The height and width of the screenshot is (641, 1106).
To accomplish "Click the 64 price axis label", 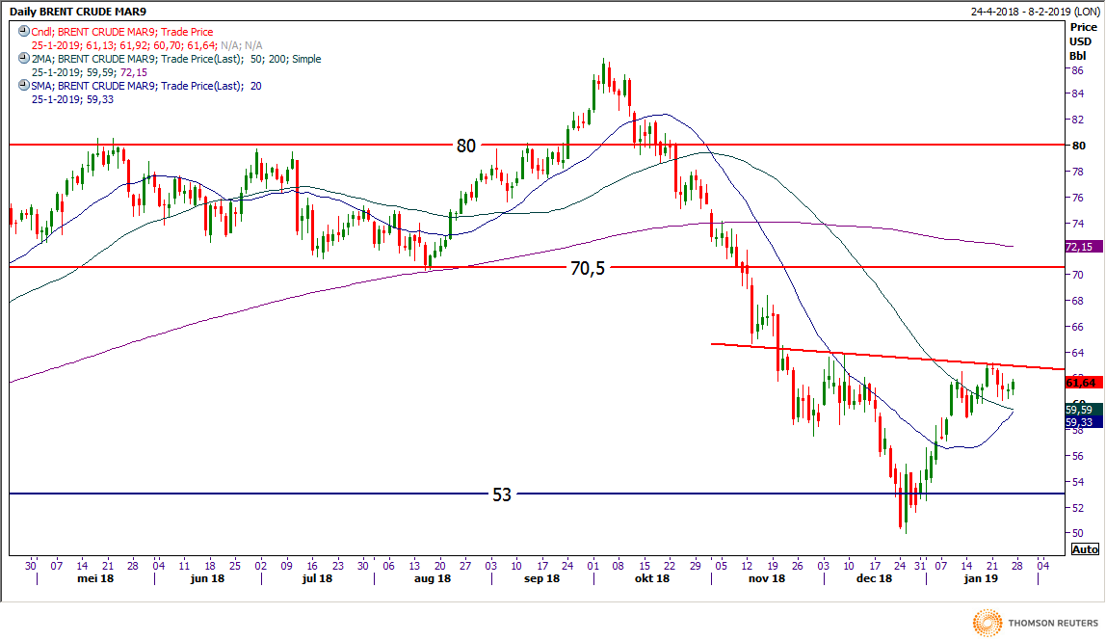I will point(1078,353).
